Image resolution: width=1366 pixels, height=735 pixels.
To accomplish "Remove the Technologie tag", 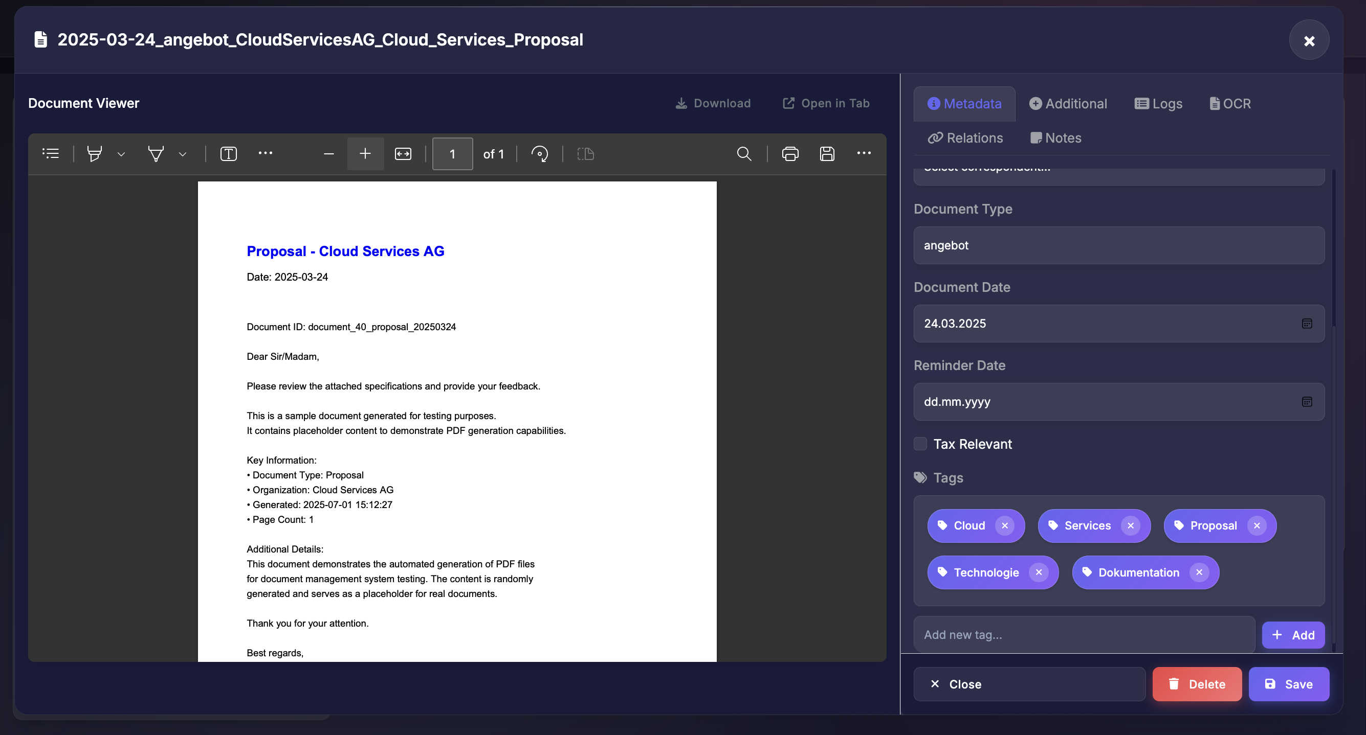I will pyautogui.click(x=1038, y=572).
